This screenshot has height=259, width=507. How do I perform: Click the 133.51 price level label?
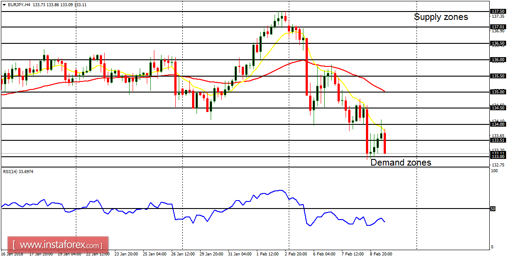[498, 140]
